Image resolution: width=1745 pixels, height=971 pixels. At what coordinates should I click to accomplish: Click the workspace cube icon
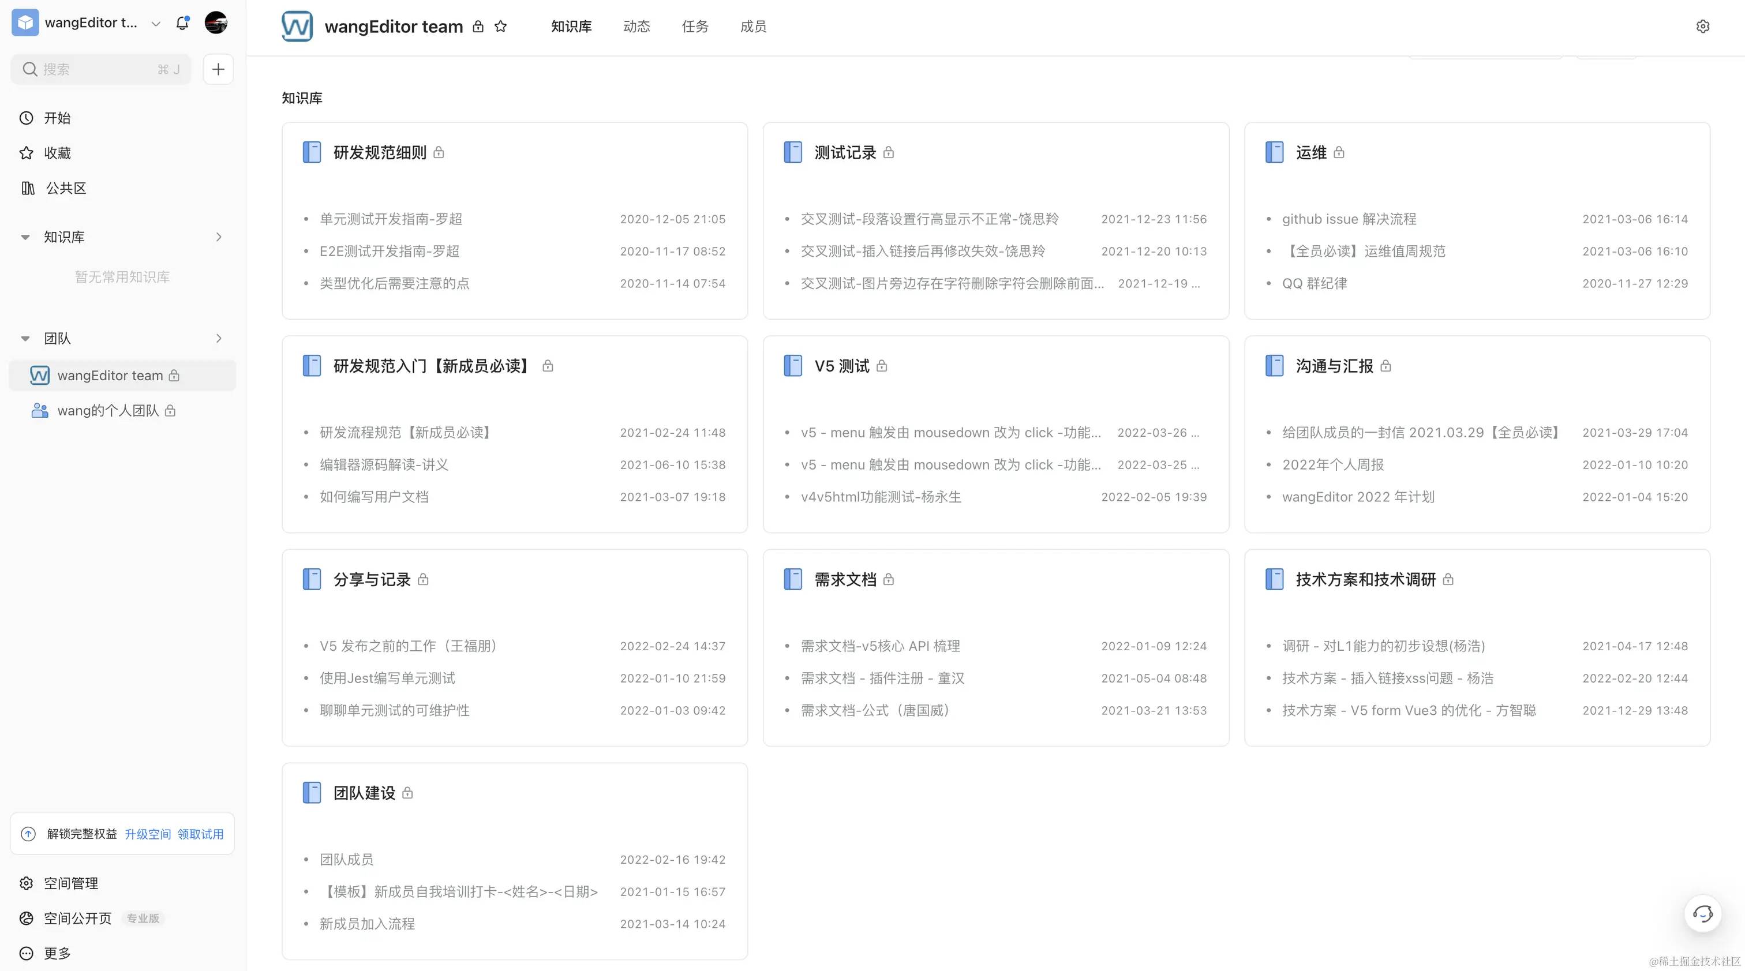pos(25,23)
